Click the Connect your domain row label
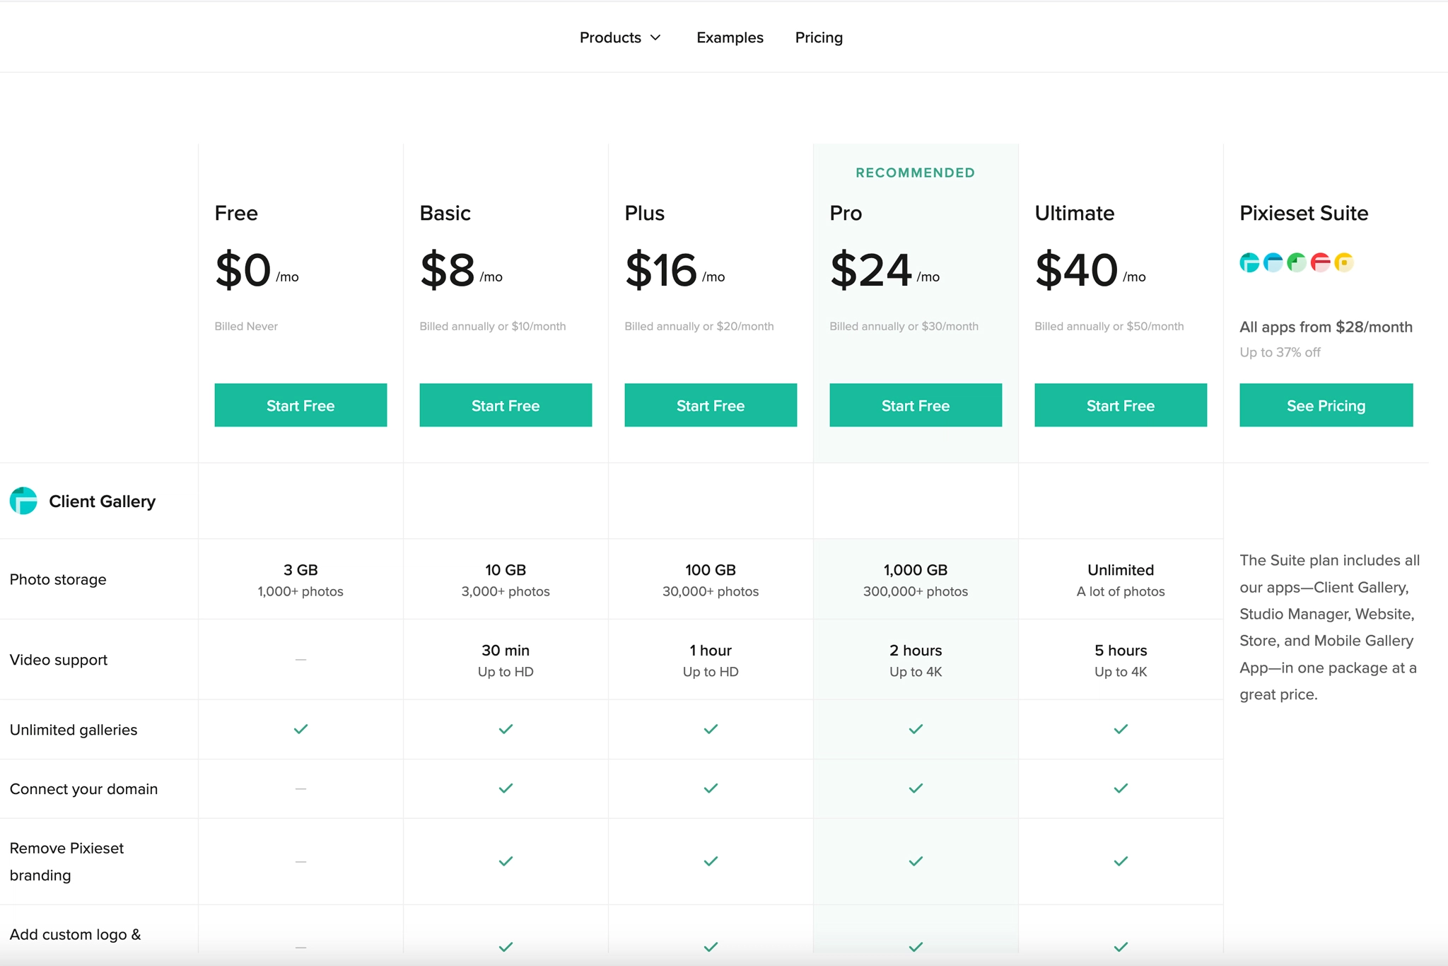 pyautogui.click(x=83, y=788)
